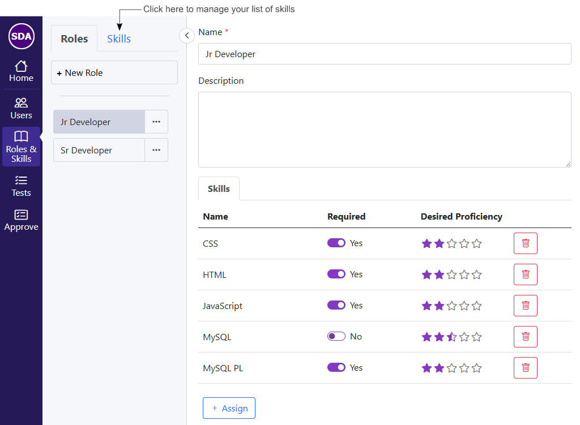
Task: Set MySQL proficiency to one star
Action: tap(427, 337)
